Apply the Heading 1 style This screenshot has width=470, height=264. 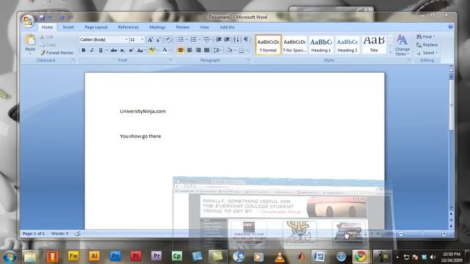click(x=321, y=45)
